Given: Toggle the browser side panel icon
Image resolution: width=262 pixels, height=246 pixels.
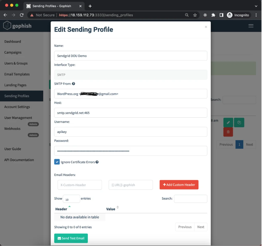Looking at the screenshot, I should click(x=221, y=15).
